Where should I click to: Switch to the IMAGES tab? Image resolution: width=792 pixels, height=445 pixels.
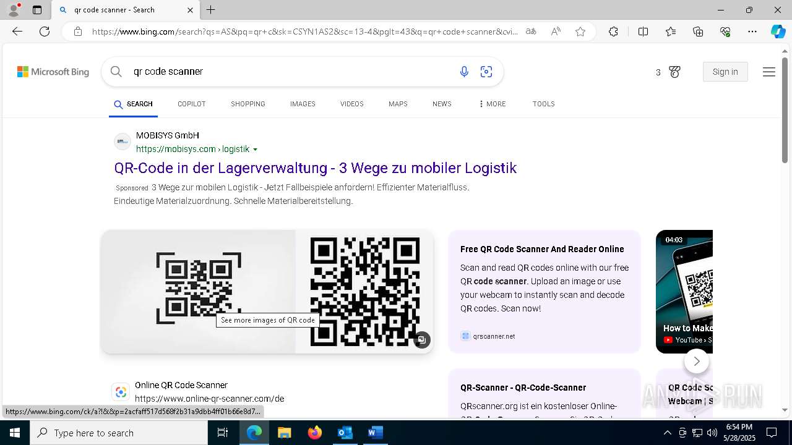pos(303,104)
